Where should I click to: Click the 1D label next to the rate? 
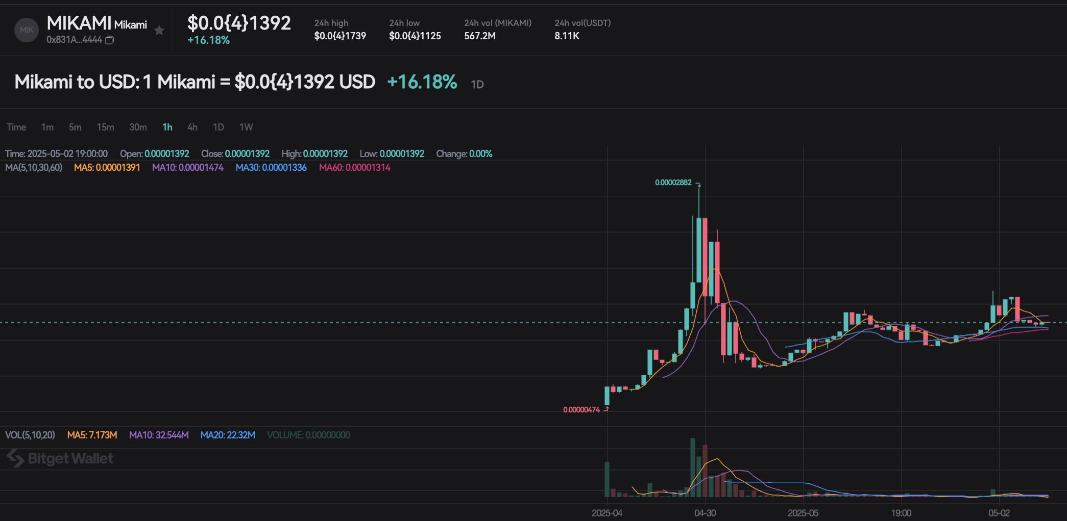point(477,85)
